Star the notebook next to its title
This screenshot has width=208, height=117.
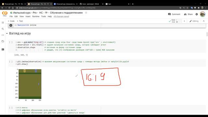pyautogui.click(x=86, y=13)
